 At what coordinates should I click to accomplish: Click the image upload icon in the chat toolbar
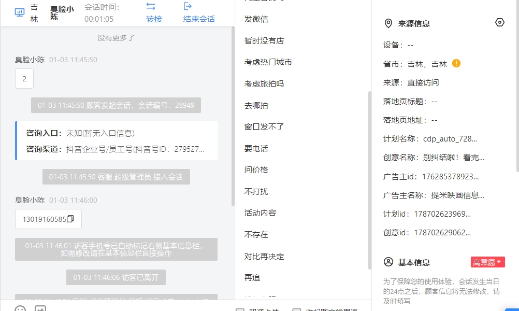click(x=40, y=309)
